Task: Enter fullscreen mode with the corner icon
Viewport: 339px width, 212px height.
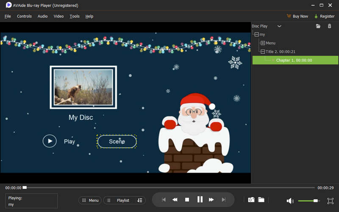Action: (x=330, y=201)
